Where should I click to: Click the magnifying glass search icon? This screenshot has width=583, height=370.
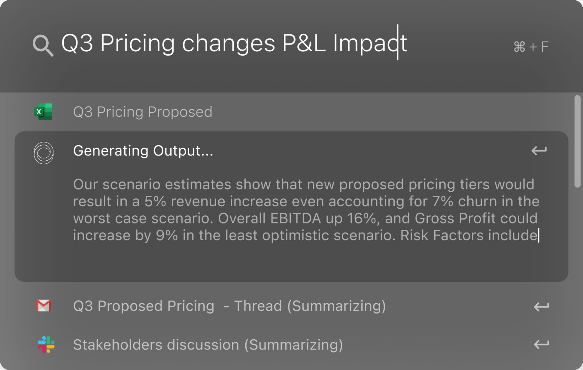coord(43,45)
